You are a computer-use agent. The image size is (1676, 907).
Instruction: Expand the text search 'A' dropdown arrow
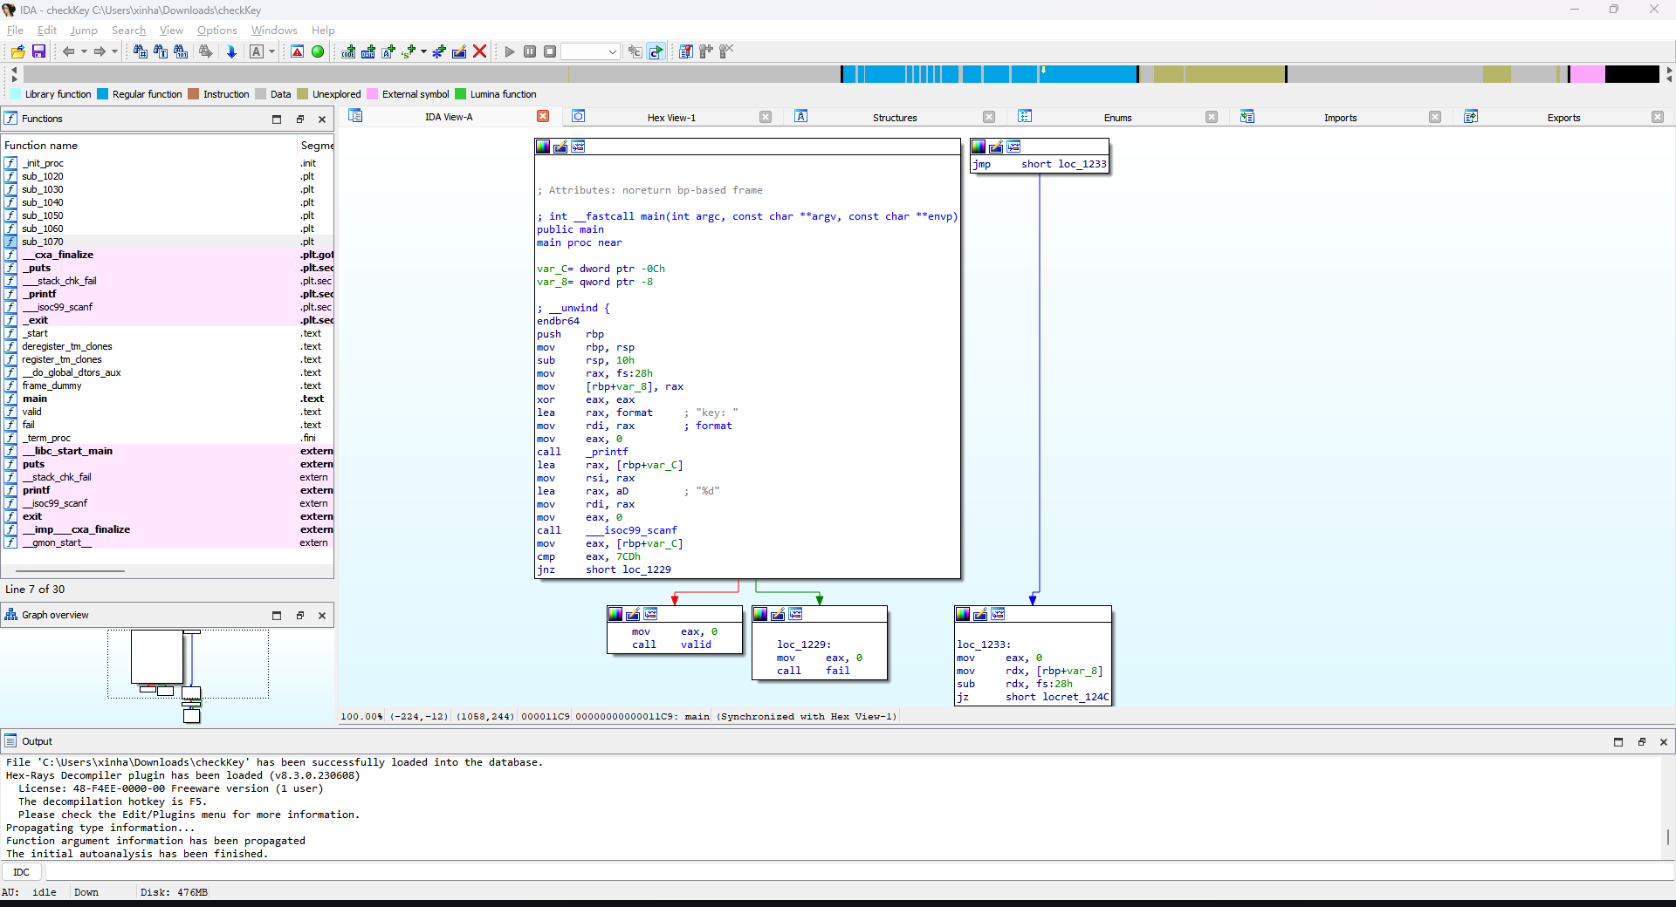coord(271,52)
